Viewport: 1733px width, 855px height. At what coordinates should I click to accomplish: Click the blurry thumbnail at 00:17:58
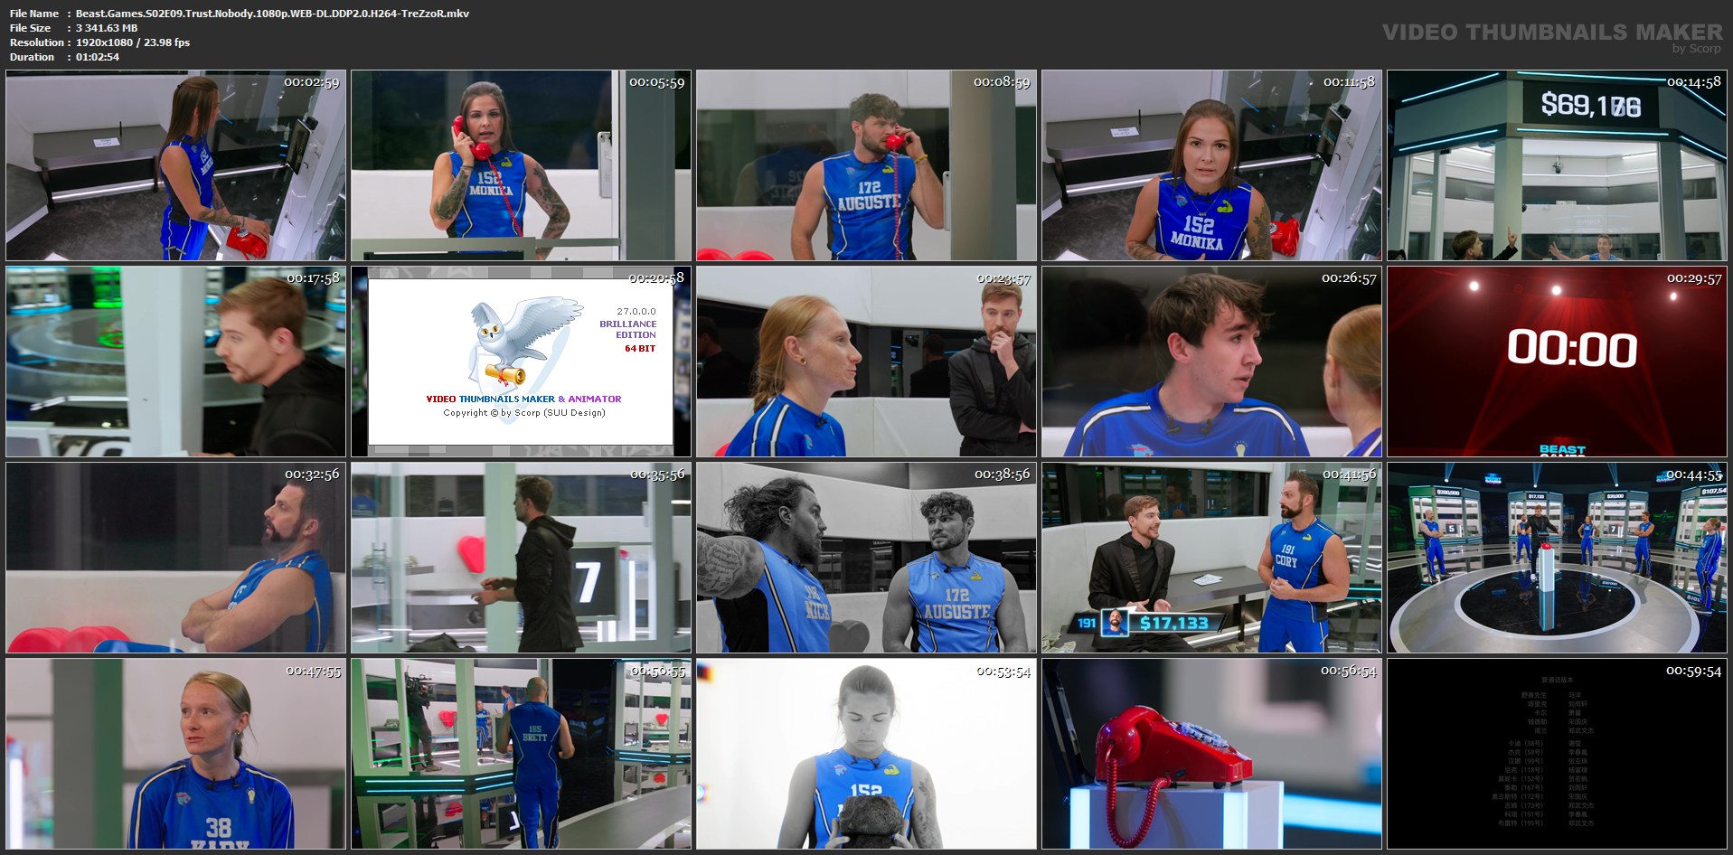[x=175, y=362]
